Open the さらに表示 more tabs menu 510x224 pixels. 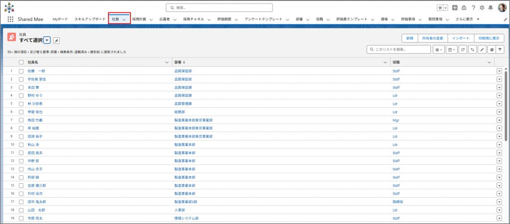[x=467, y=19]
